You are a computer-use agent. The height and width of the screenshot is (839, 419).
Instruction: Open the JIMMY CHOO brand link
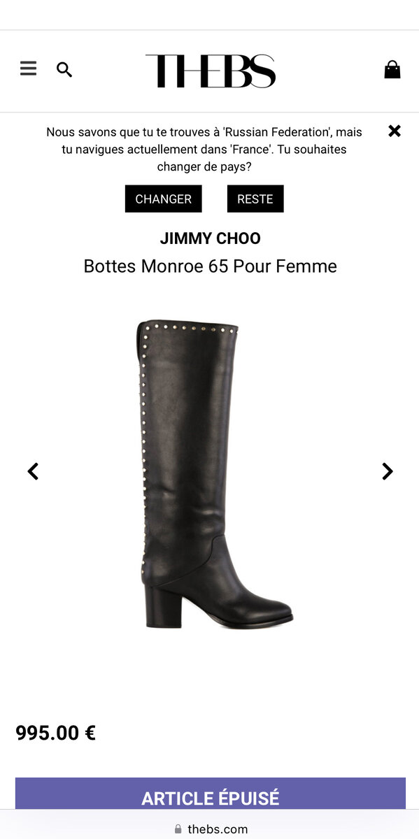tap(210, 238)
